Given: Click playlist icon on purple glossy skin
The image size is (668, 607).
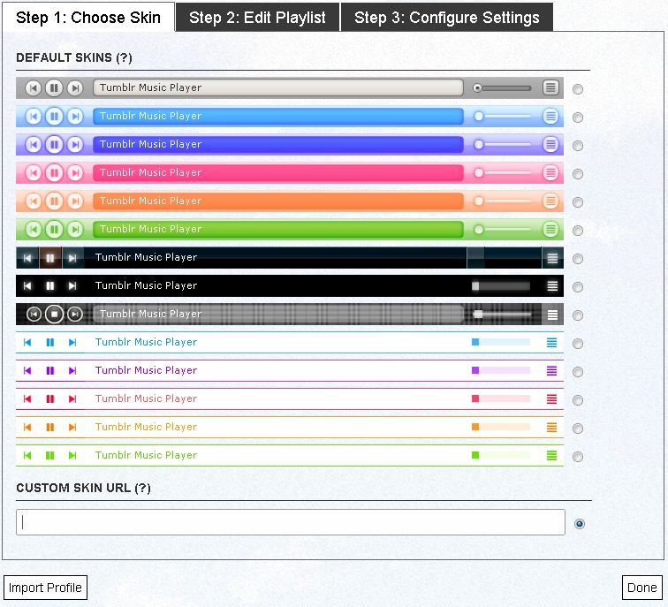Looking at the screenshot, I should coord(550,144).
